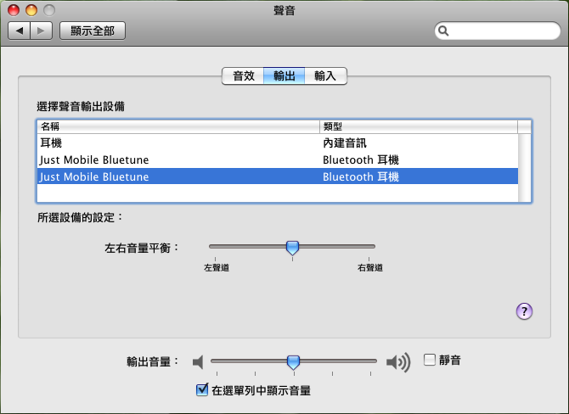Screen dimensions: 569x414
Task: Click the 左右音量平衡 balance slider thumb
Action: coord(292,248)
